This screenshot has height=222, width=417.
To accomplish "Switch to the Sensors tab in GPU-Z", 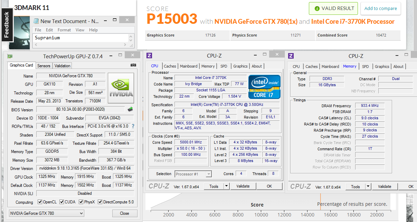I will tap(44, 66).
